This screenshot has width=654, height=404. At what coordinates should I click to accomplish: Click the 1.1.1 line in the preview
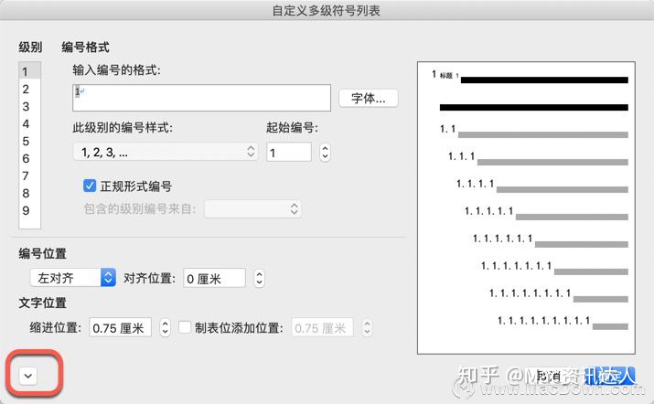click(538, 158)
